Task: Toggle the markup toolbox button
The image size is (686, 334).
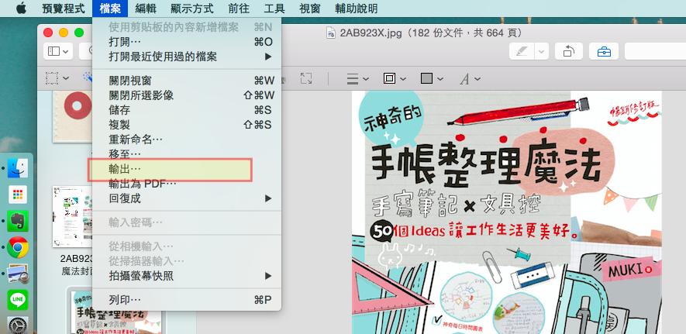Action: pos(604,52)
